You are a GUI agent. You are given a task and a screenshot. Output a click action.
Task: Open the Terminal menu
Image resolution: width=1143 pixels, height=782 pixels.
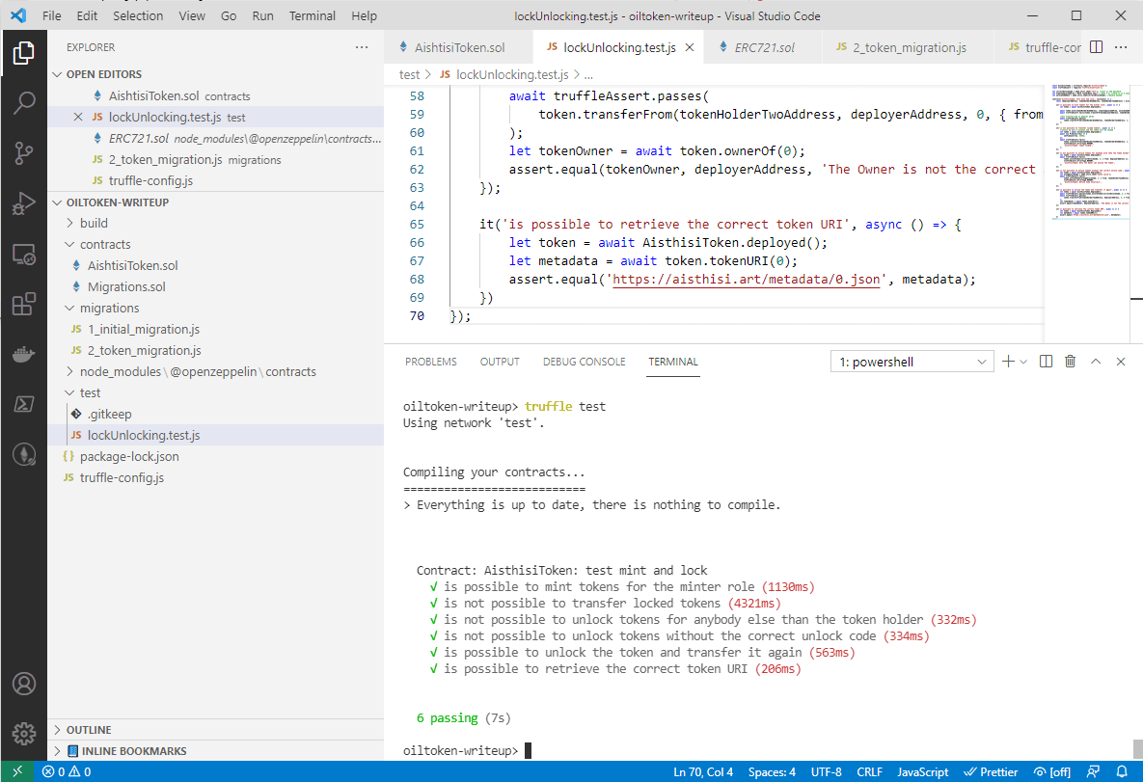point(312,16)
